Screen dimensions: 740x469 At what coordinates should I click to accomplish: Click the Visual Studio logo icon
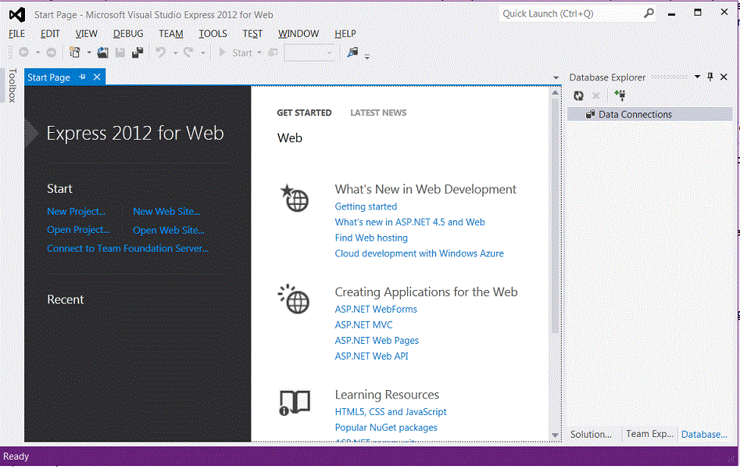coord(17,15)
